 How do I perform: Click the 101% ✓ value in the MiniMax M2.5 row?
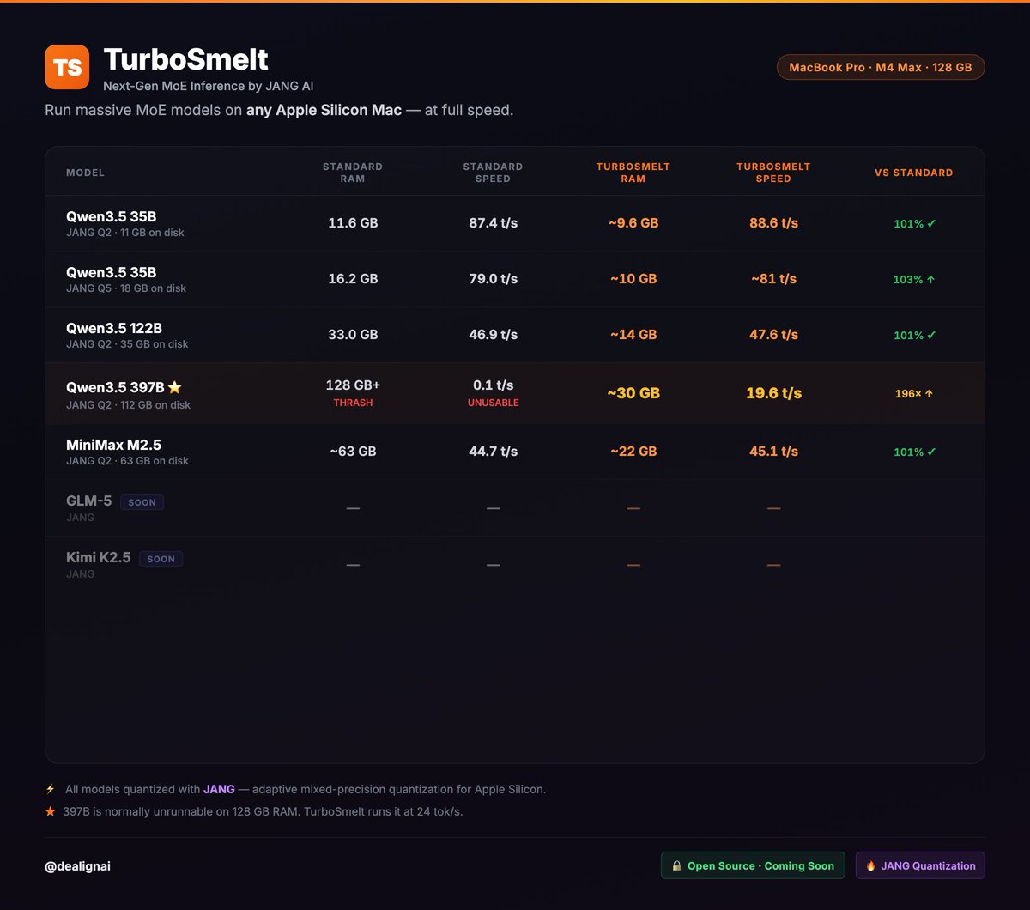[914, 452]
